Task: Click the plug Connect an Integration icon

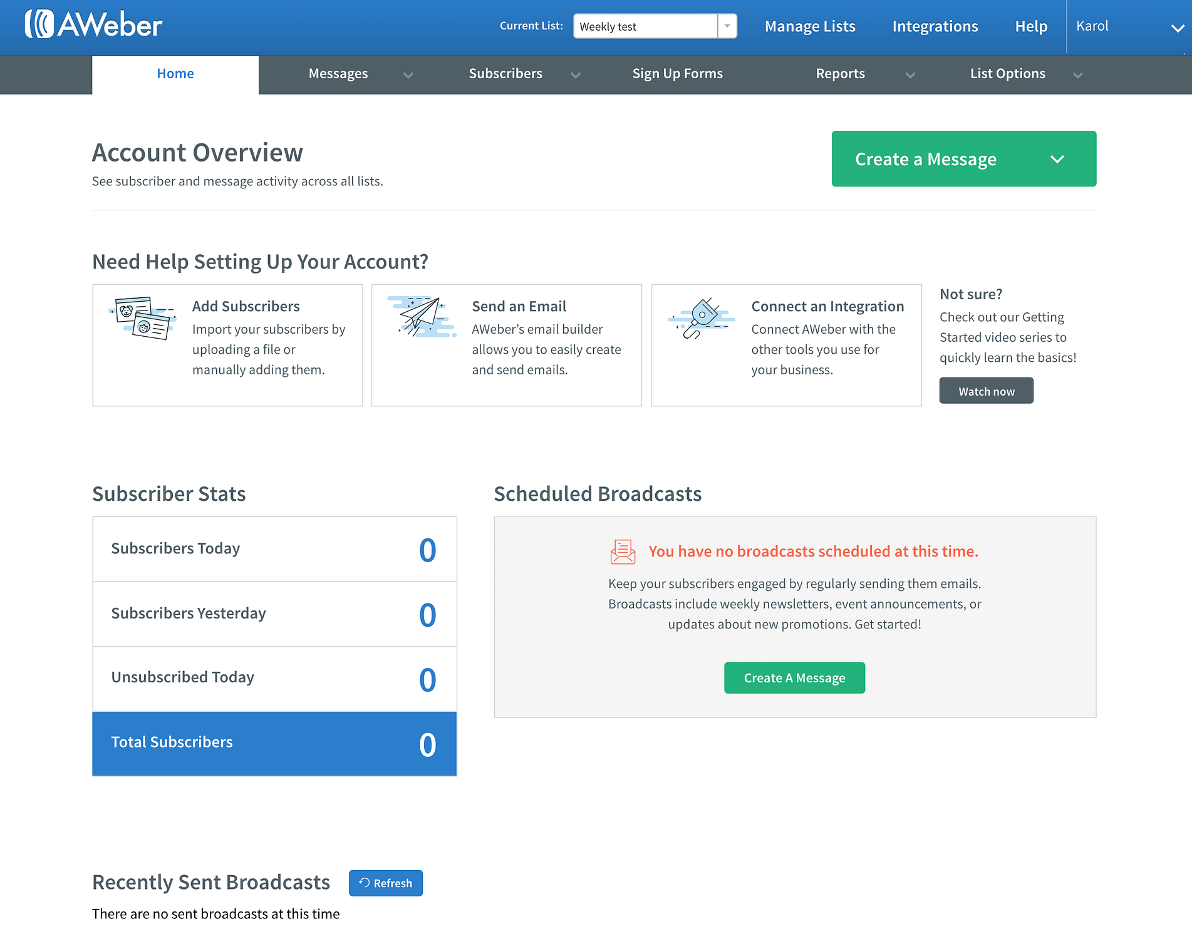Action: pos(702,318)
